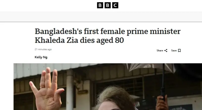This screenshot has width=202, height=110.
Task: Open author Kelly Ng's profile link
Action: (41, 57)
